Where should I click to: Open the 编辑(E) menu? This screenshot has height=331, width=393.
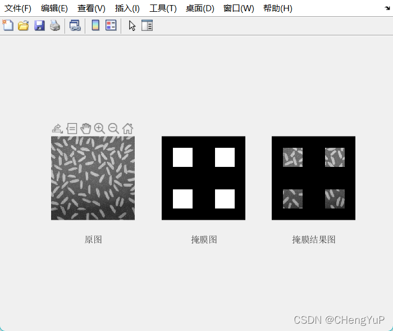tap(54, 8)
